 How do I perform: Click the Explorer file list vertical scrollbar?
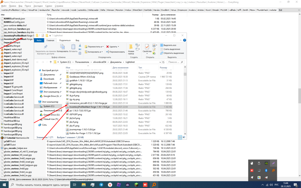click(x=185, y=100)
